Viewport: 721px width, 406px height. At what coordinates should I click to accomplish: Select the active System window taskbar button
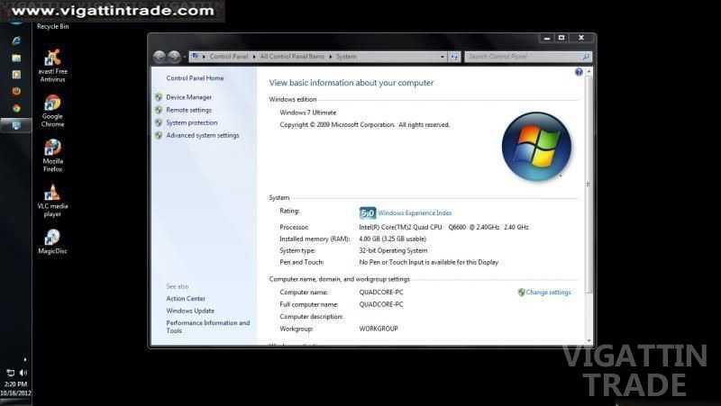point(16,125)
